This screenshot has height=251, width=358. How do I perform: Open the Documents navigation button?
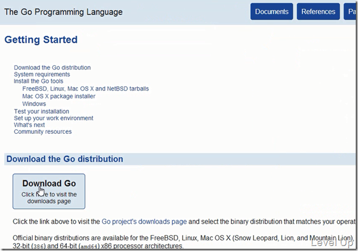(271, 12)
